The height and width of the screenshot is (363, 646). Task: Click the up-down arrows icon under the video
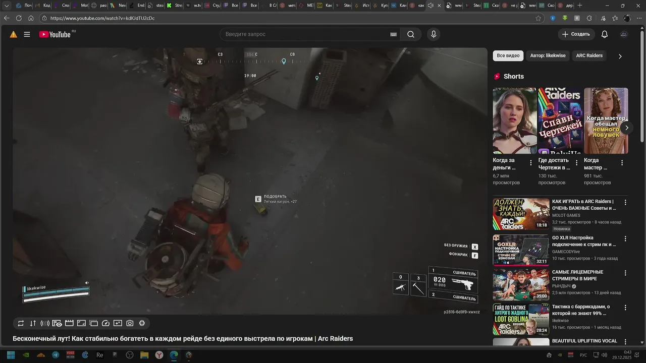click(x=33, y=323)
